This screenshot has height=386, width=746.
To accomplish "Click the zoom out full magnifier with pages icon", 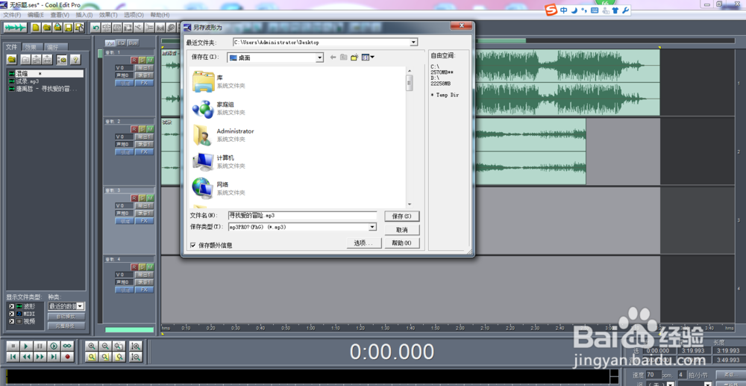I will coord(119,346).
